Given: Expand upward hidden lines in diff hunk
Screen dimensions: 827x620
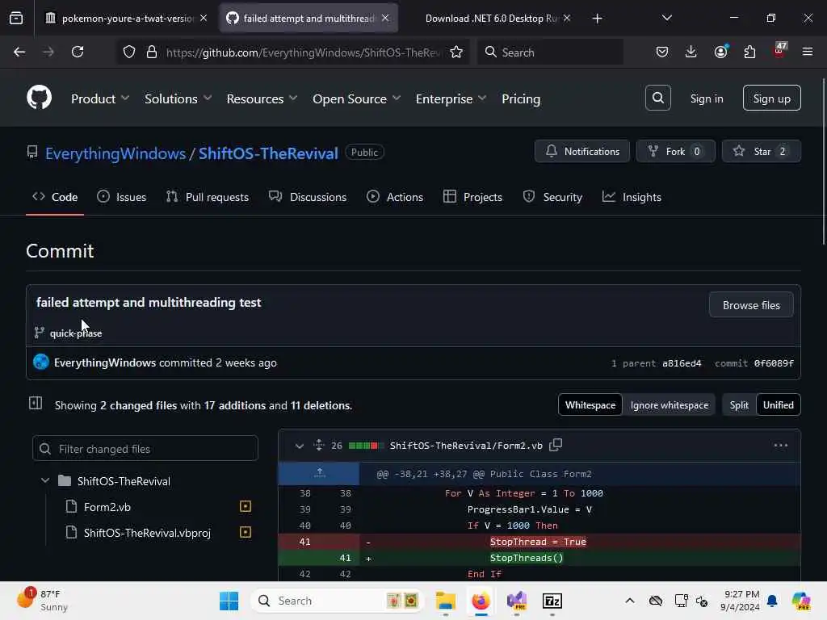Looking at the screenshot, I should (319, 473).
